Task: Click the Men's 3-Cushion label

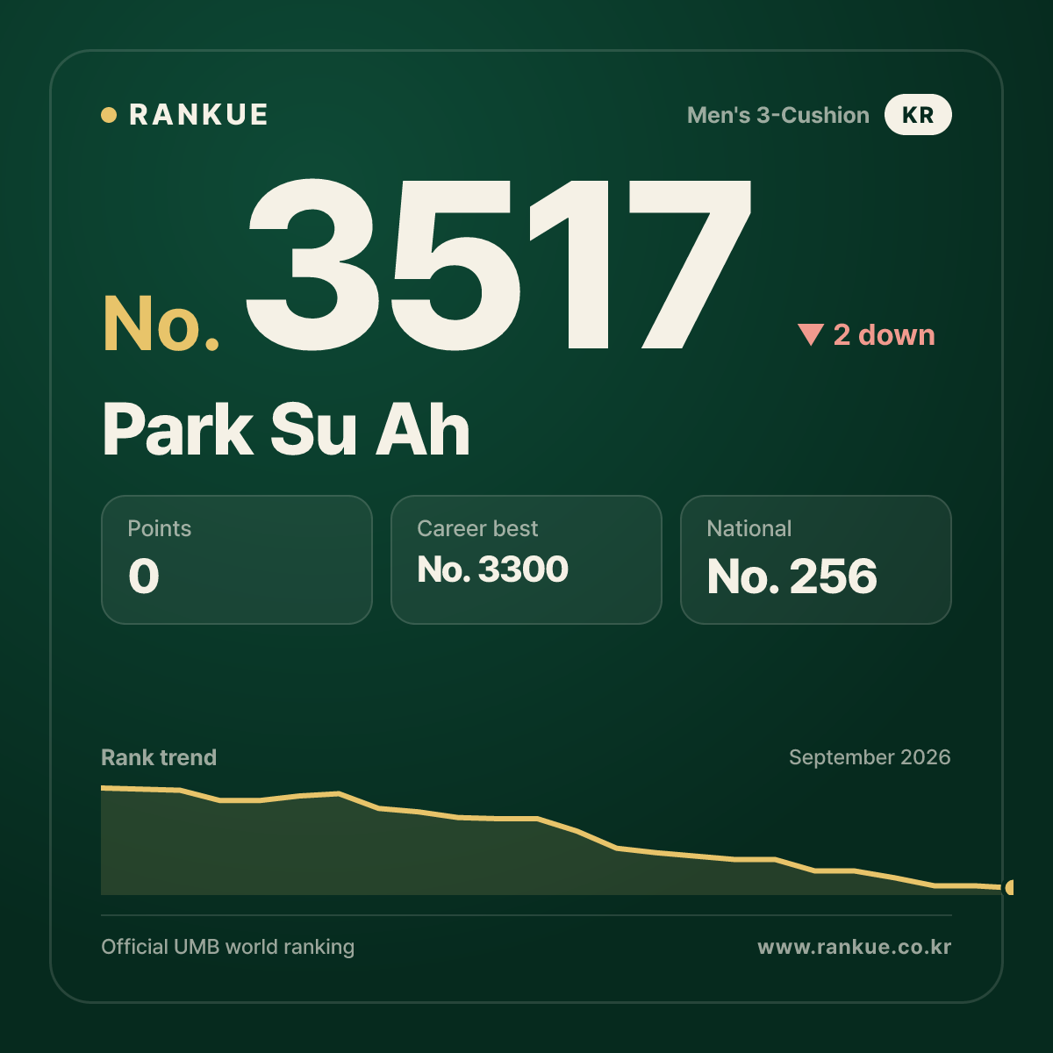Action: (x=778, y=115)
